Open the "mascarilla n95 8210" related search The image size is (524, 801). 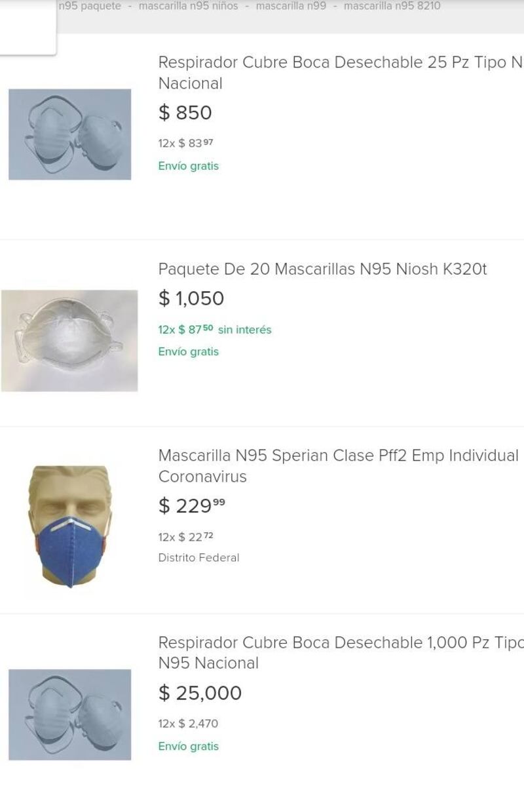(392, 7)
